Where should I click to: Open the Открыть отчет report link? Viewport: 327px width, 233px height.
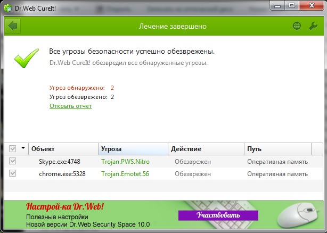(70, 106)
